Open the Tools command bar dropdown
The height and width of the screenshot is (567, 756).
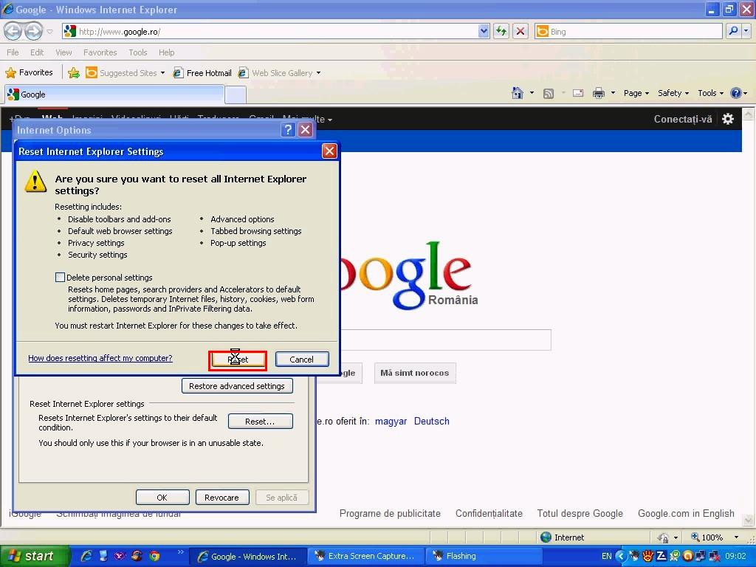pyautogui.click(x=710, y=93)
